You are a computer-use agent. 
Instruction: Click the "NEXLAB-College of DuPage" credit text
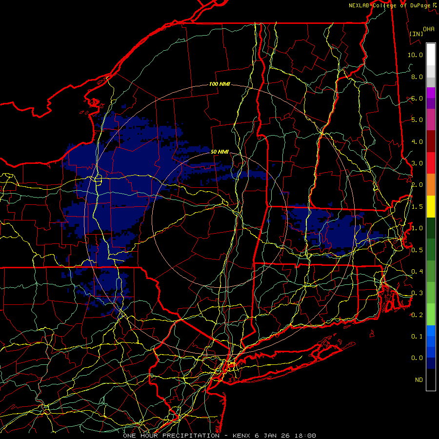coord(390,5)
